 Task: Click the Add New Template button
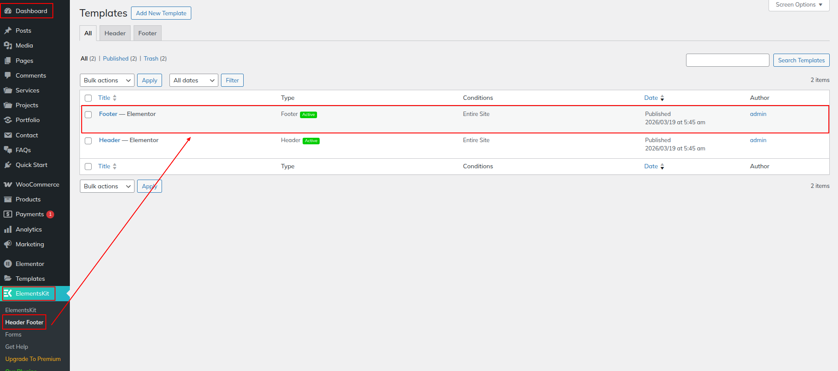[x=161, y=13]
